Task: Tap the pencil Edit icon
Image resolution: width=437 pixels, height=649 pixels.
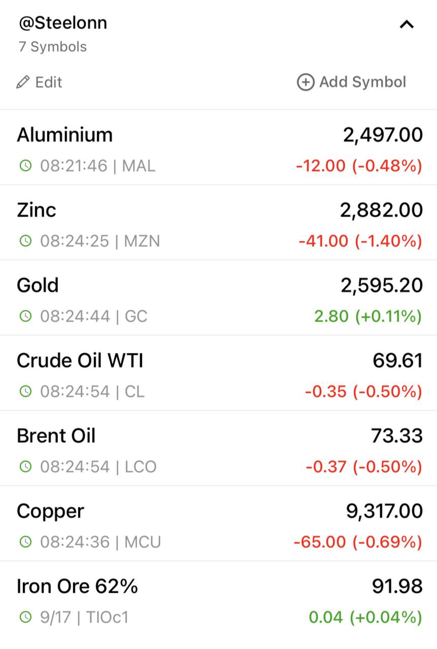Action: [23, 82]
